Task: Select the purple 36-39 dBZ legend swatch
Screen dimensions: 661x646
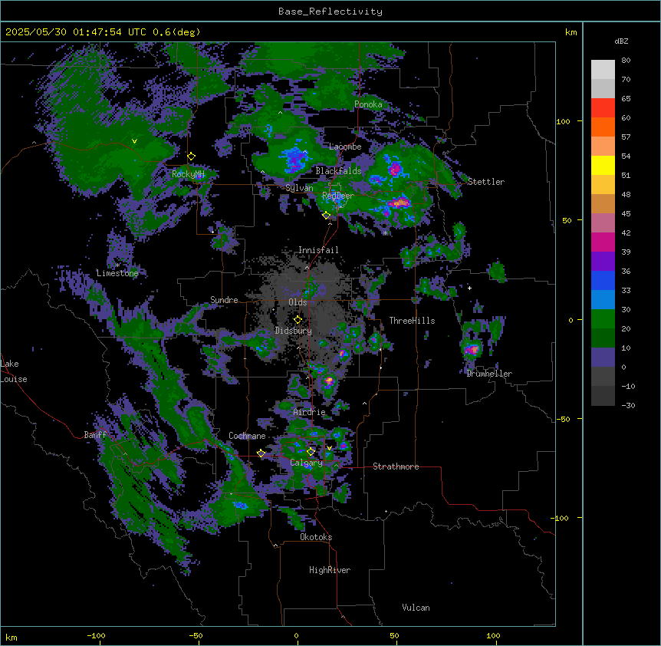Action: pyautogui.click(x=603, y=262)
